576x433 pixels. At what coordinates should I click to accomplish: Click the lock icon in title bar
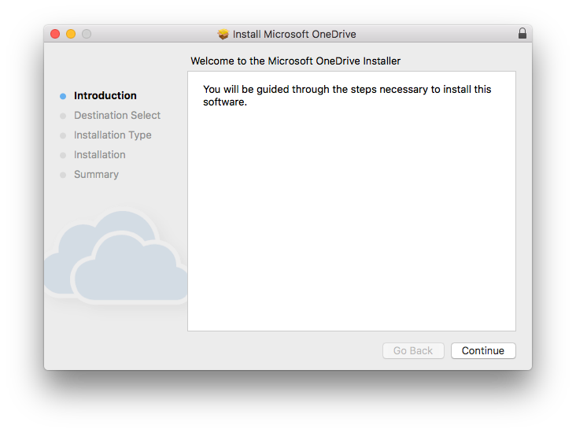point(522,33)
